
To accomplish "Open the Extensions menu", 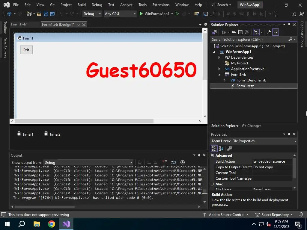I will click(161, 5).
